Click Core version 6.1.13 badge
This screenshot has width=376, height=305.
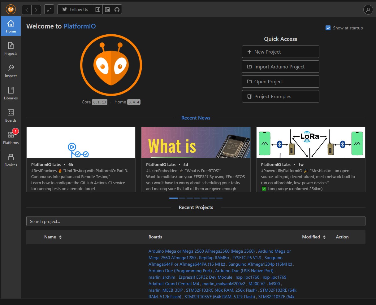click(x=100, y=102)
